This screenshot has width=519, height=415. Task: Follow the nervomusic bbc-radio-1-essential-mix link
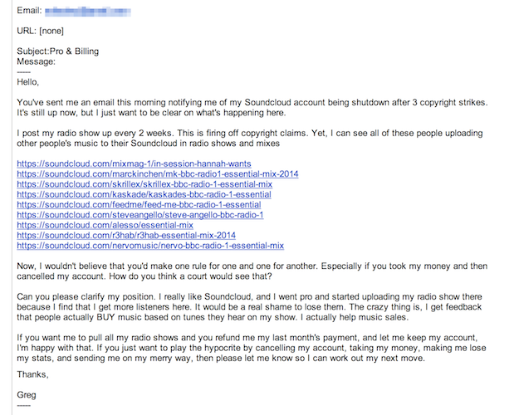click(150, 246)
